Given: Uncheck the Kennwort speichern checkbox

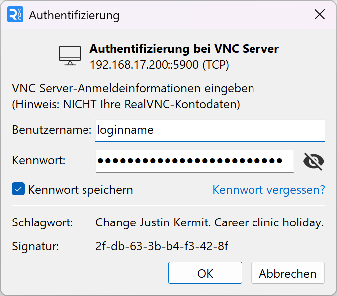Looking at the screenshot, I should pyautogui.click(x=18, y=189).
